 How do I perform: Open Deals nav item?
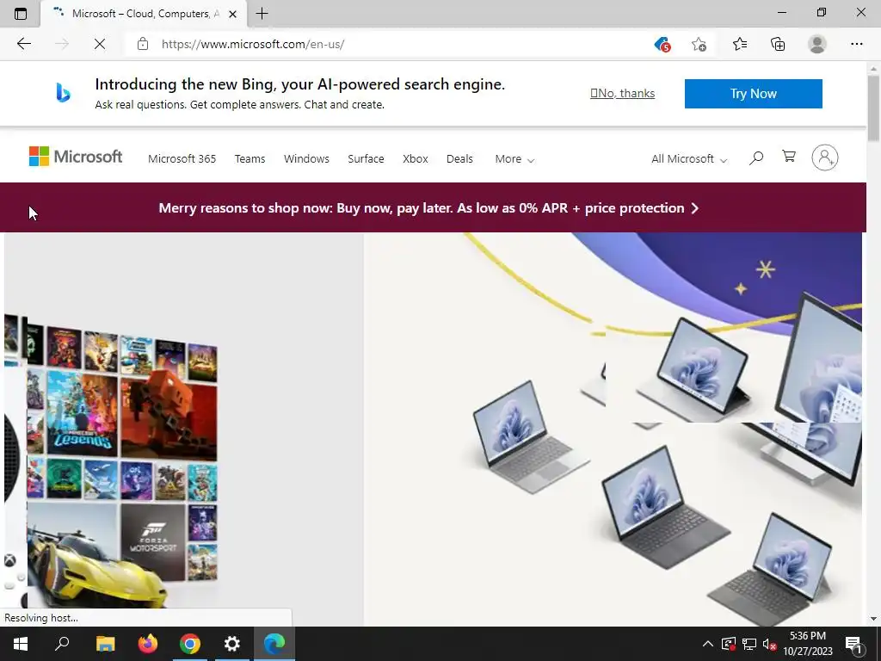point(459,159)
